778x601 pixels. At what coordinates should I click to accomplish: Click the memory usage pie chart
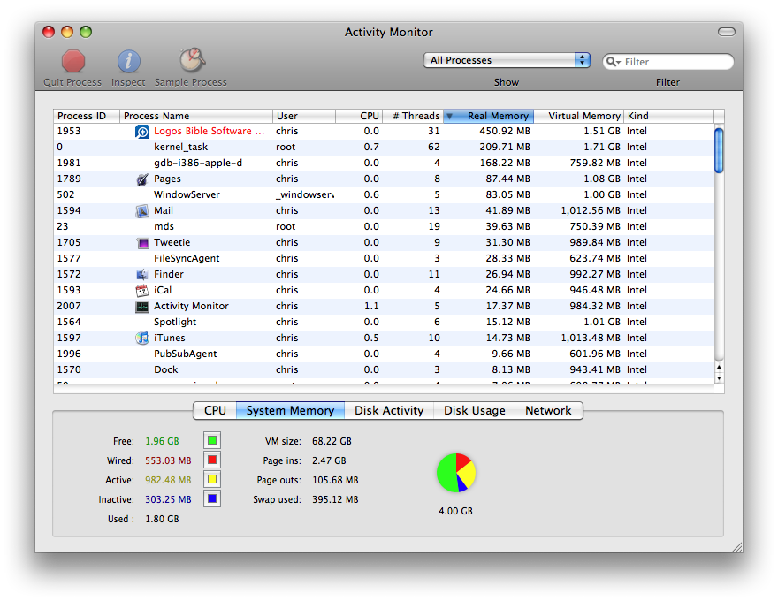[x=456, y=473]
